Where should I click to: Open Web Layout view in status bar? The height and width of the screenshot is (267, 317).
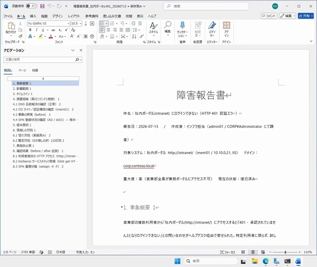(263, 252)
